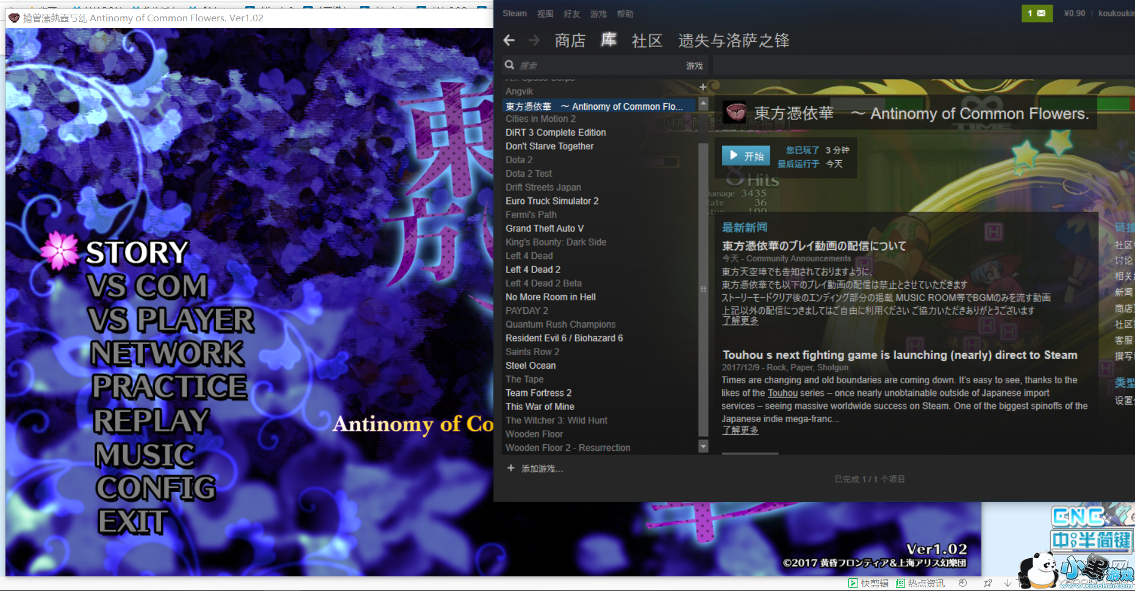Image resolution: width=1135 pixels, height=591 pixels.
Task: Select No More Room in Hell
Action: (x=551, y=297)
